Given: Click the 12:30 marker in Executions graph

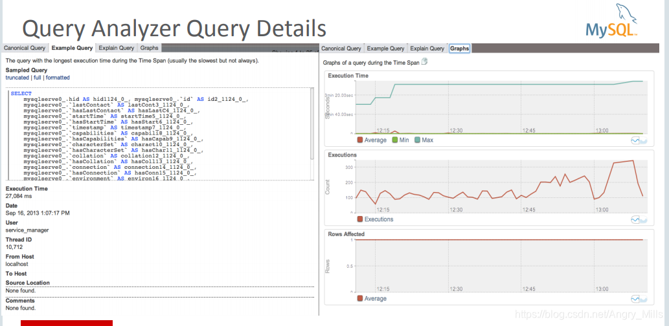Looking at the screenshot, I should [x=456, y=210].
